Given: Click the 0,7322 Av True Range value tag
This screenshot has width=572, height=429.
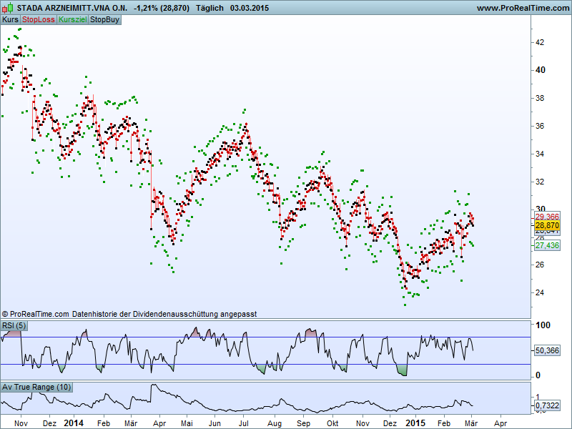Looking at the screenshot, I should point(547,406).
